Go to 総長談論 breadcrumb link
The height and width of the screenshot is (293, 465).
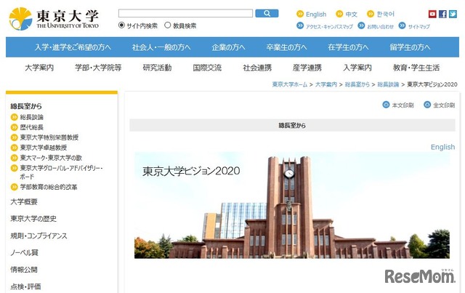tap(388, 84)
